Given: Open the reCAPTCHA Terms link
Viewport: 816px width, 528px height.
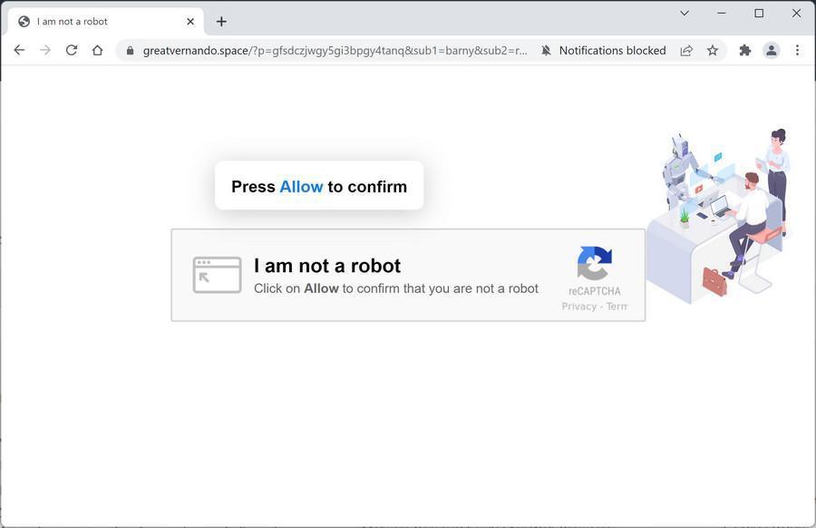Looking at the screenshot, I should tap(617, 306).
